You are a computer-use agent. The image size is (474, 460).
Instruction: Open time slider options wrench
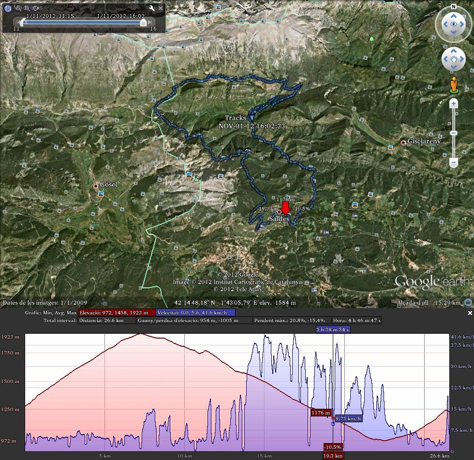pyautogui.click(x=152, y=8)
